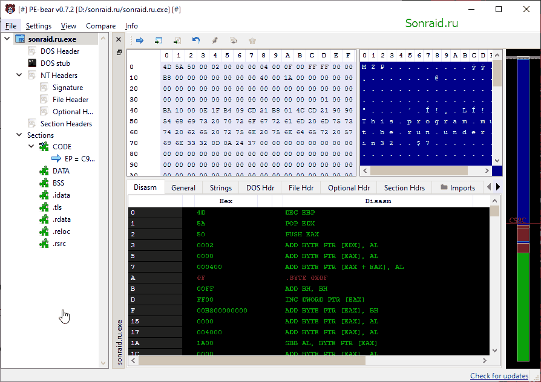This screenshot has height=382, width=541.
Task: Switch to the DOS Hdr tab
Action: point(260,188)
